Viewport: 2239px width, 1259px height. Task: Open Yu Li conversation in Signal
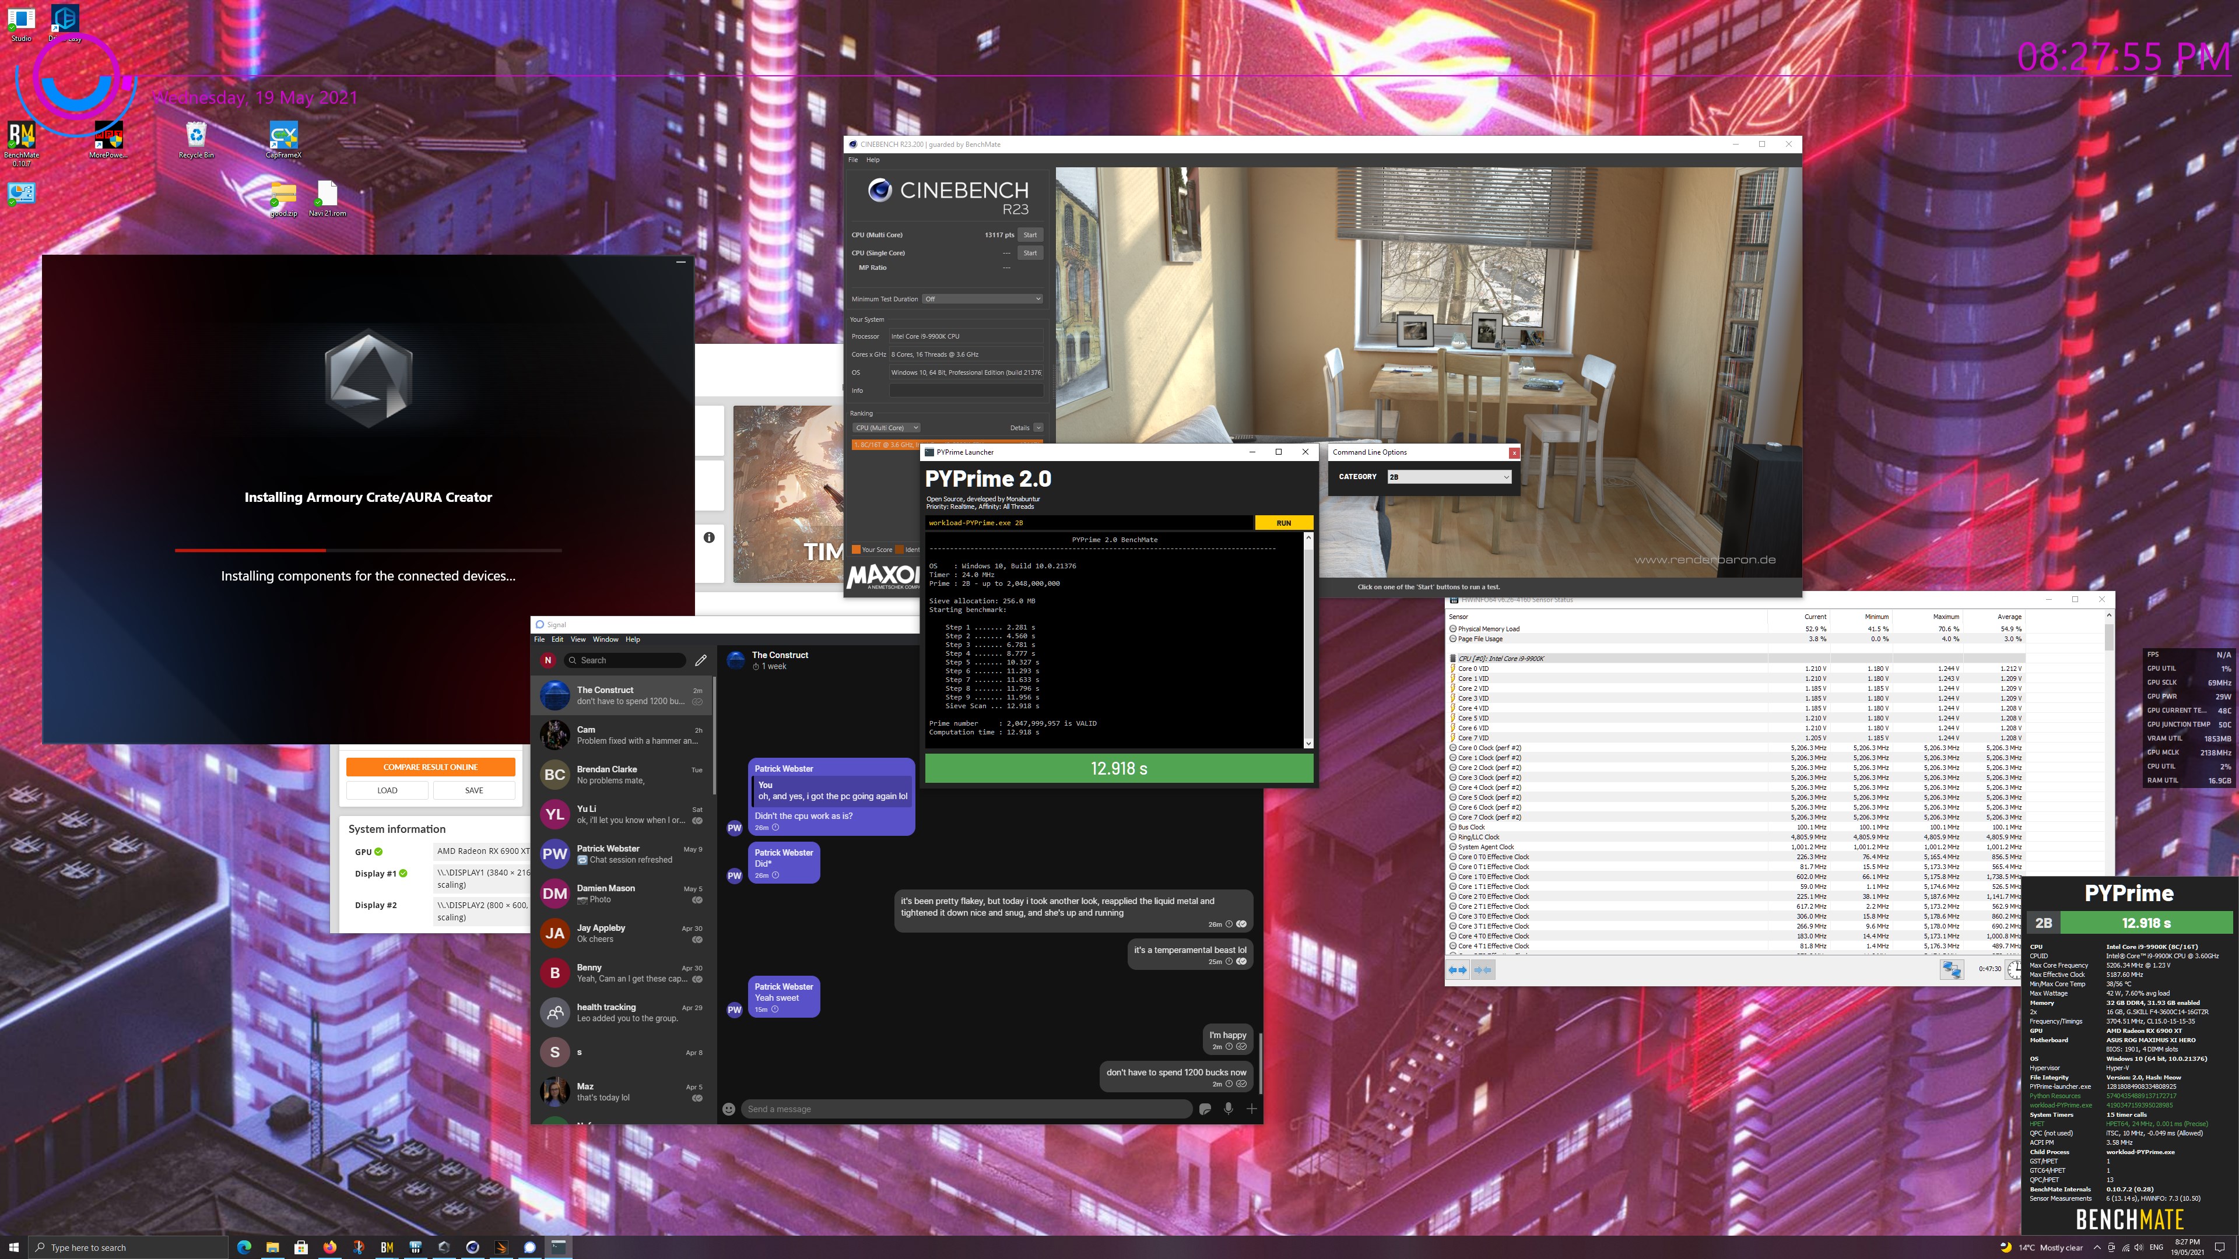coord(623,814)
